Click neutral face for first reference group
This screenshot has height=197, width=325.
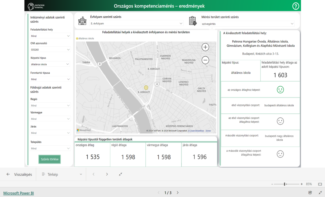click(x=280, y=121)
